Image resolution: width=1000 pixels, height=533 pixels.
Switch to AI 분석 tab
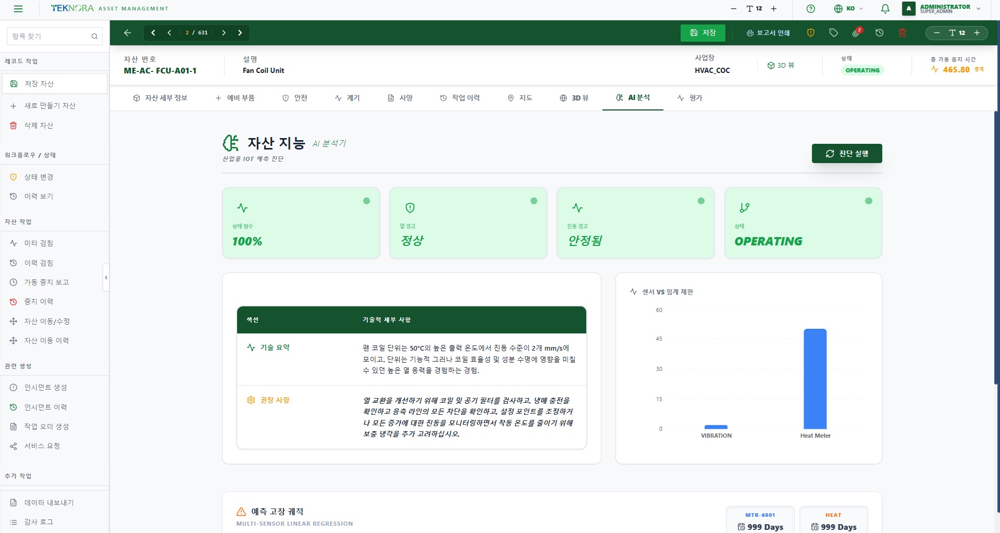tap(633, 98)
